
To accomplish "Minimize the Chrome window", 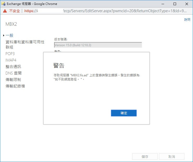I will [163, 4].
